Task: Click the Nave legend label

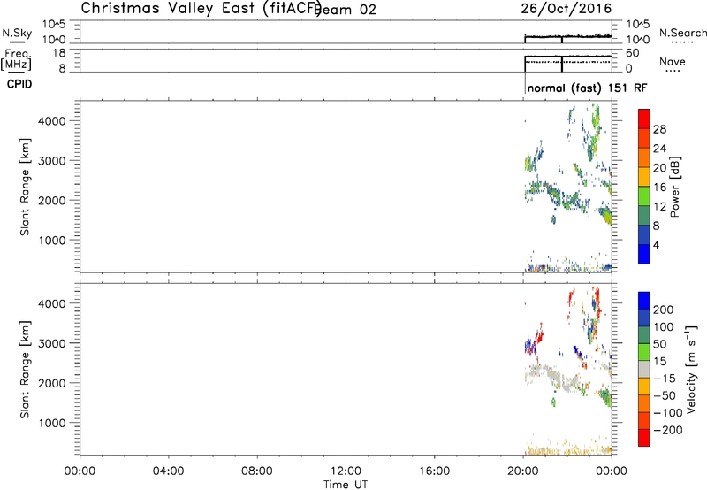Action: 672,61
